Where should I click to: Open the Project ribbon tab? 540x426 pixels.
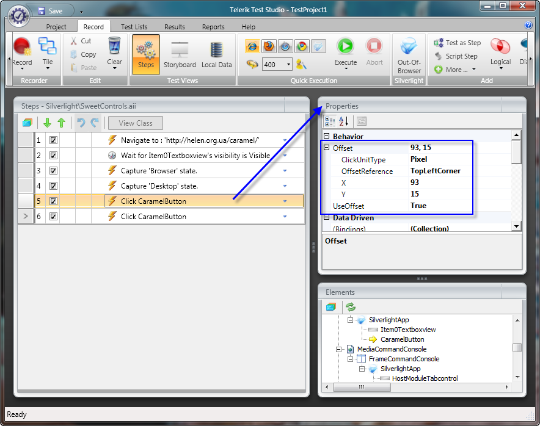pos(56,26)
